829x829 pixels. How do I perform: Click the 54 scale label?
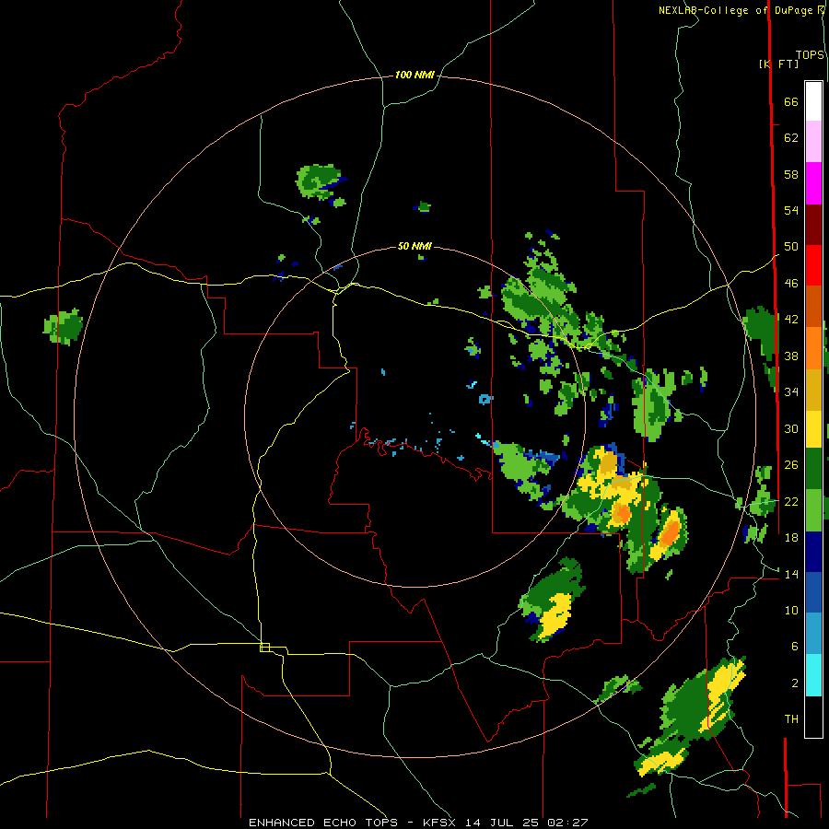point(791,210)
